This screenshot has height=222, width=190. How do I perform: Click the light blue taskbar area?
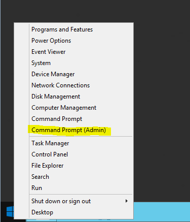[162, 212]
